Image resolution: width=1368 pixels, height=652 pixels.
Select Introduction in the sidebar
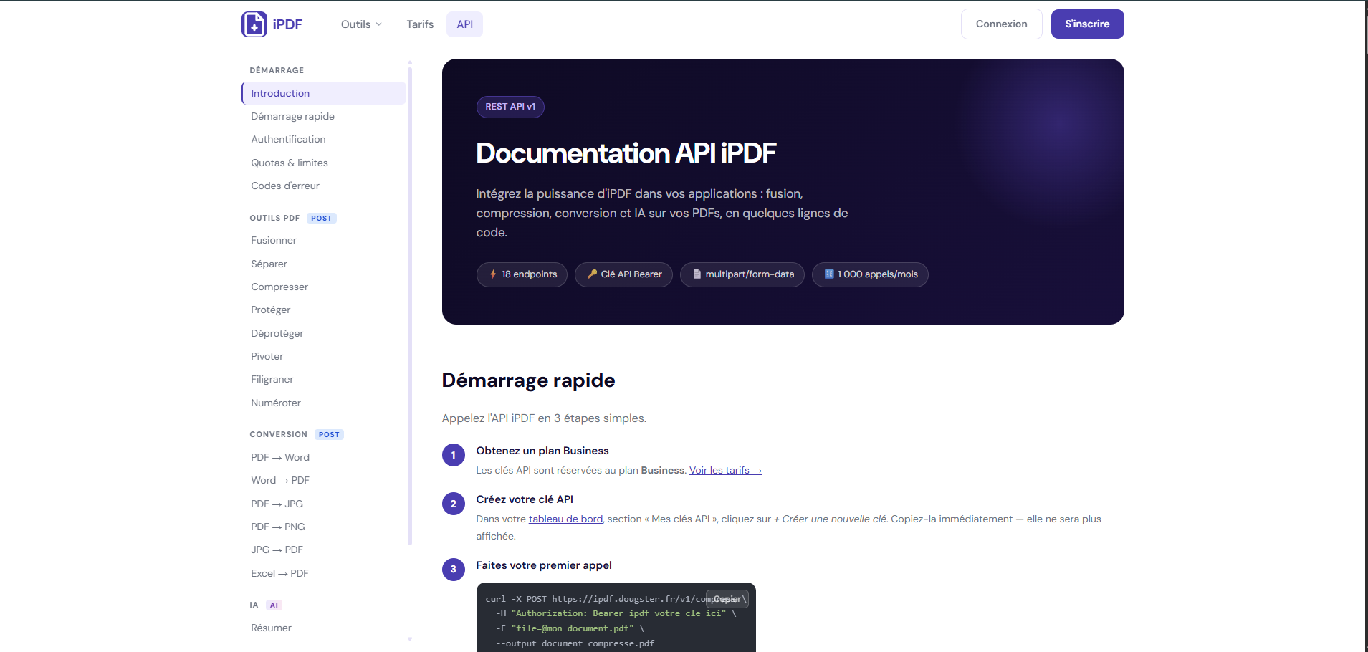324,93
